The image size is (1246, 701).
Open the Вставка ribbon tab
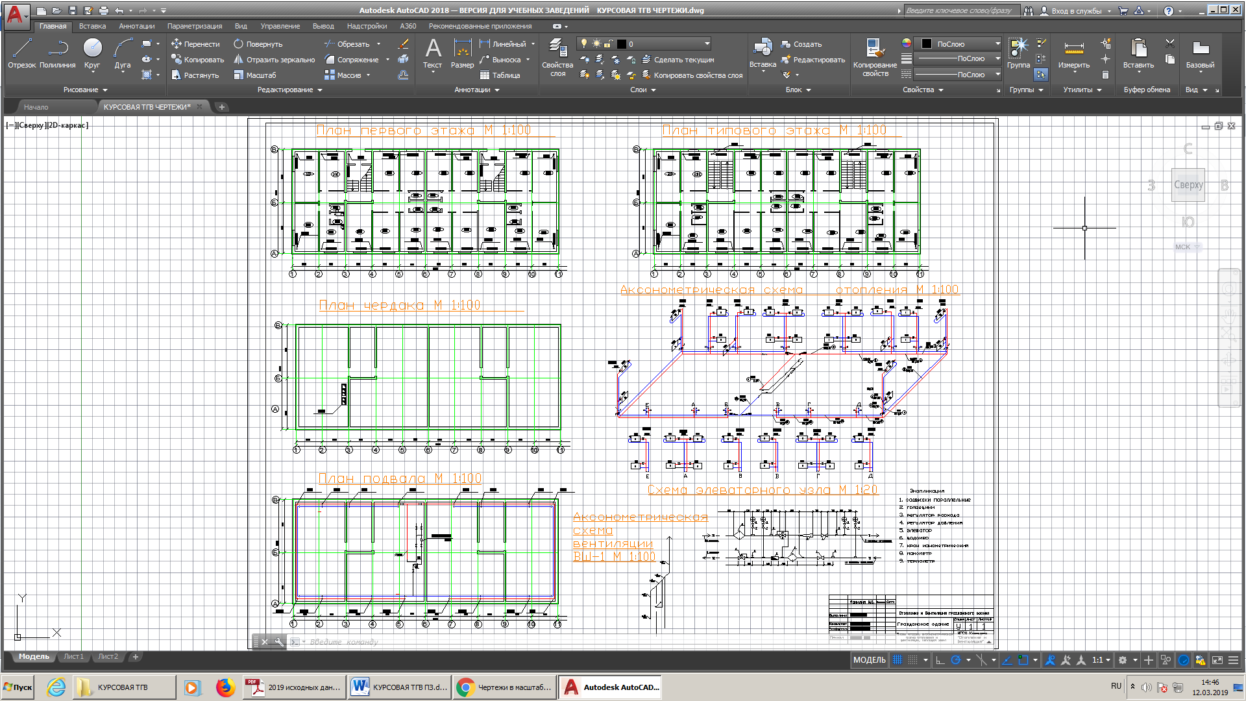point(92,26)
